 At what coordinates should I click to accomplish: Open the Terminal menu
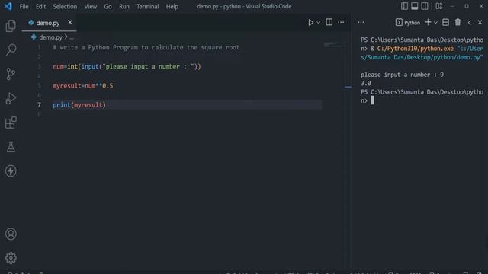click(x=147, y=6)
